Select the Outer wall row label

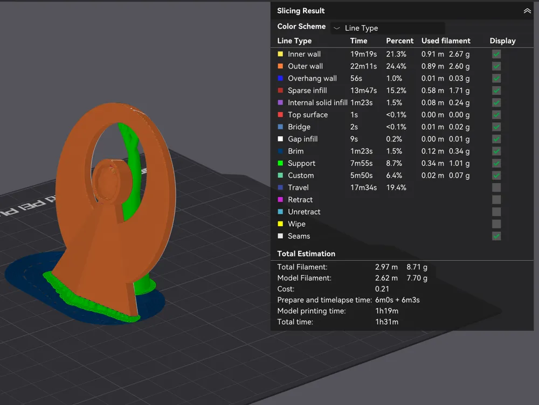click(305, 66)
